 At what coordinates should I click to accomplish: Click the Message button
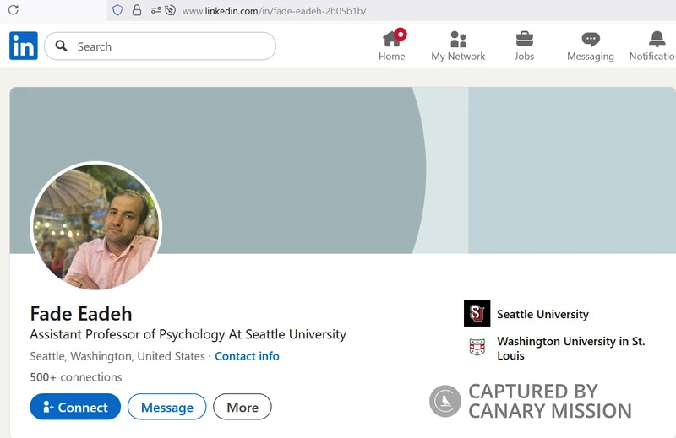[x=166, y=407]
